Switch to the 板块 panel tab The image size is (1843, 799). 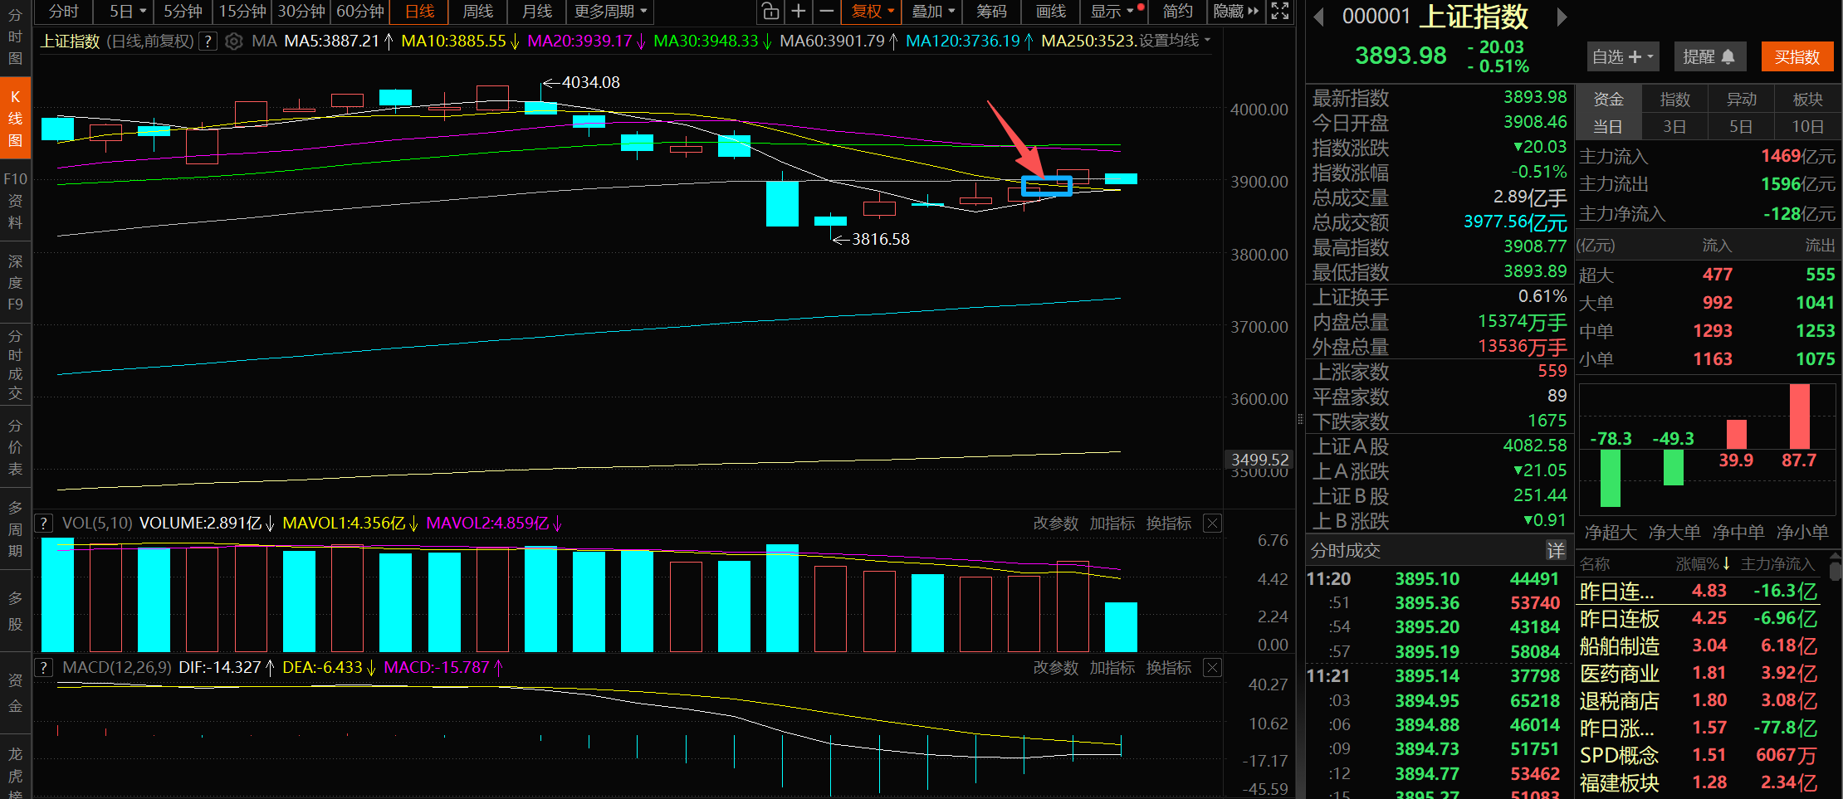[1807, 100]
